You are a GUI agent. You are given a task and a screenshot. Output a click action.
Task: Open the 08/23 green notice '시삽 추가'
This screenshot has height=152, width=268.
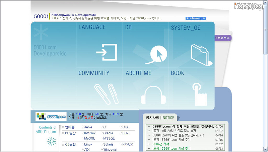click(171, 148)
